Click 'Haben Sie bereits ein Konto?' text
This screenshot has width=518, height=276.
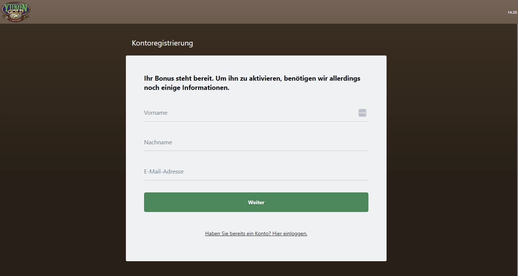tap(238, 234)
